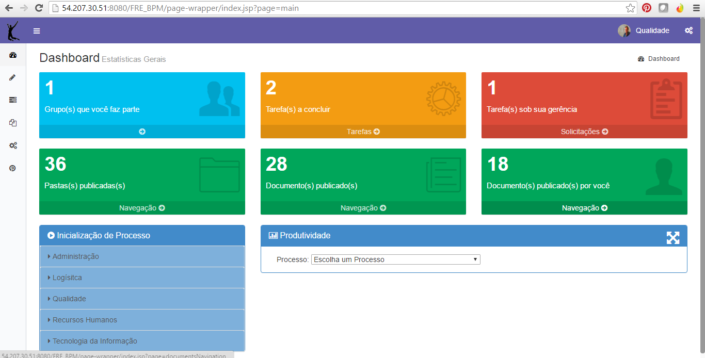This screenshot has height=358, width=705.
Task: Open Navegação under documents published by you
Action: (x=584, y=208)
